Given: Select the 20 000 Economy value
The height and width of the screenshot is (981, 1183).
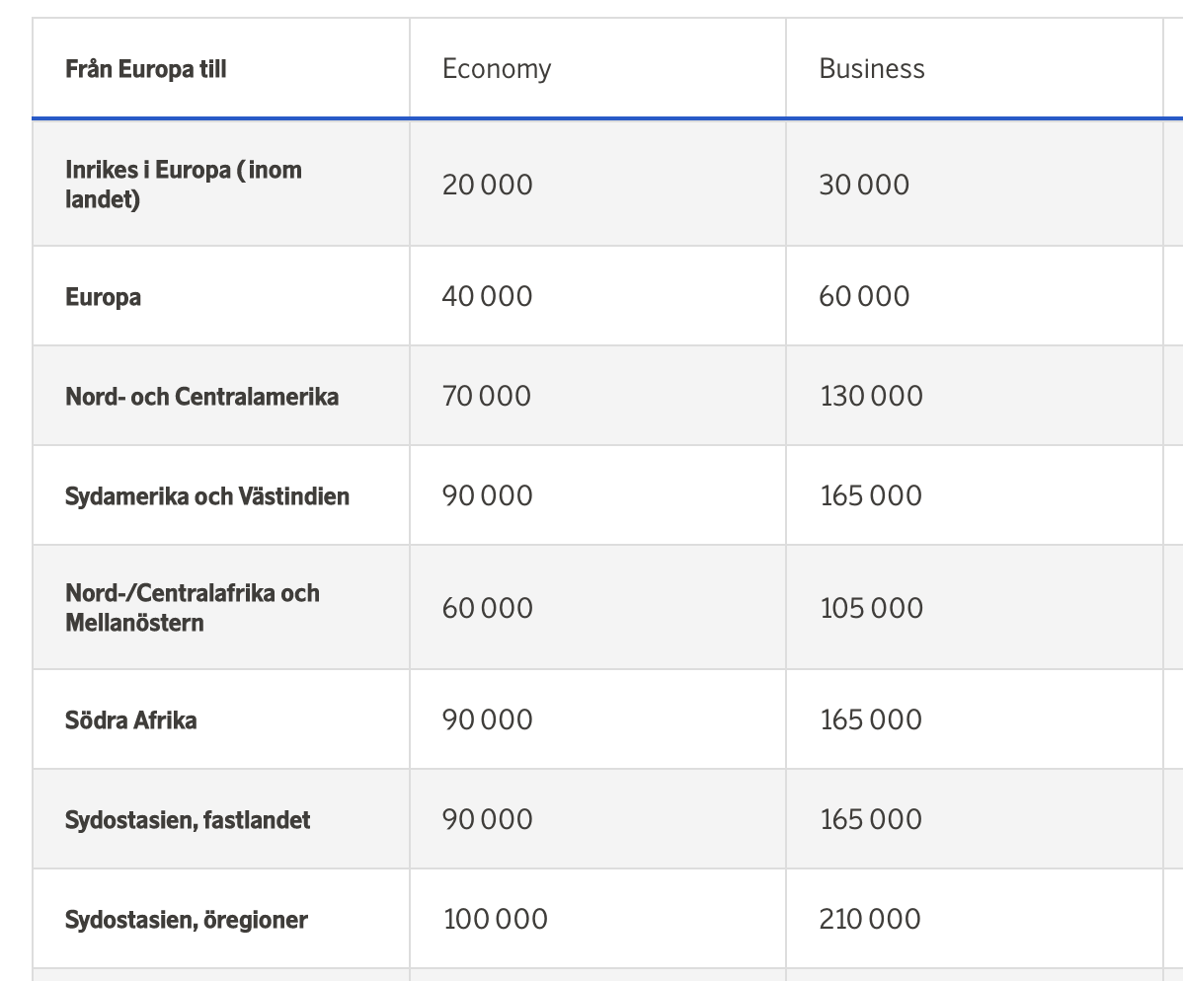Looking at the screenshot, I should coord(487,185).
